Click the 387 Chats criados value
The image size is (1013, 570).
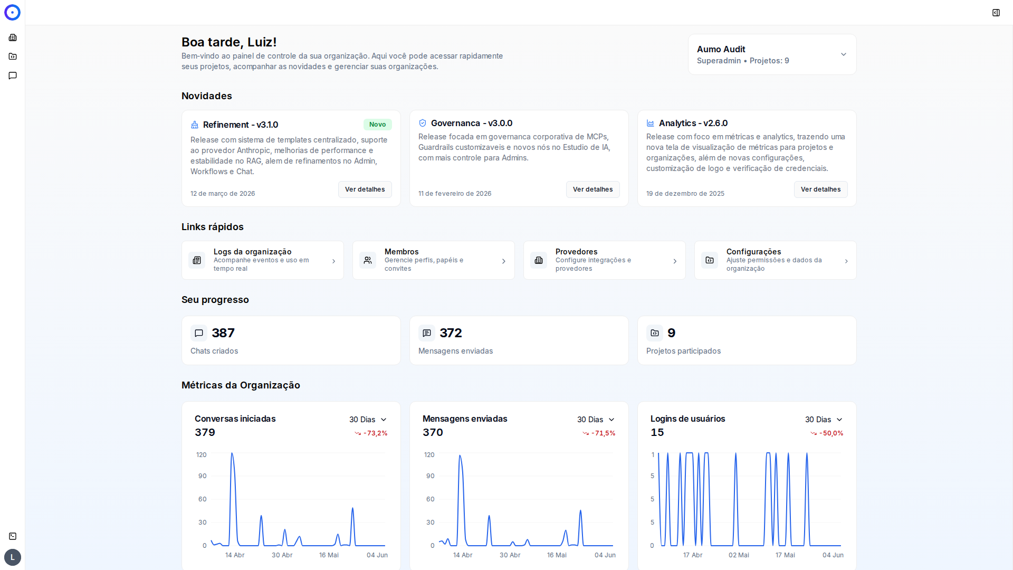pyautogui.click(x=223, y=333)
